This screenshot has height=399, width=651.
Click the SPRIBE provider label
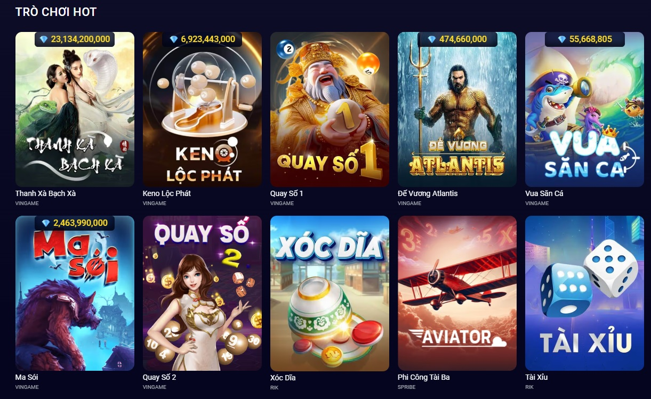tap(406, 387)
